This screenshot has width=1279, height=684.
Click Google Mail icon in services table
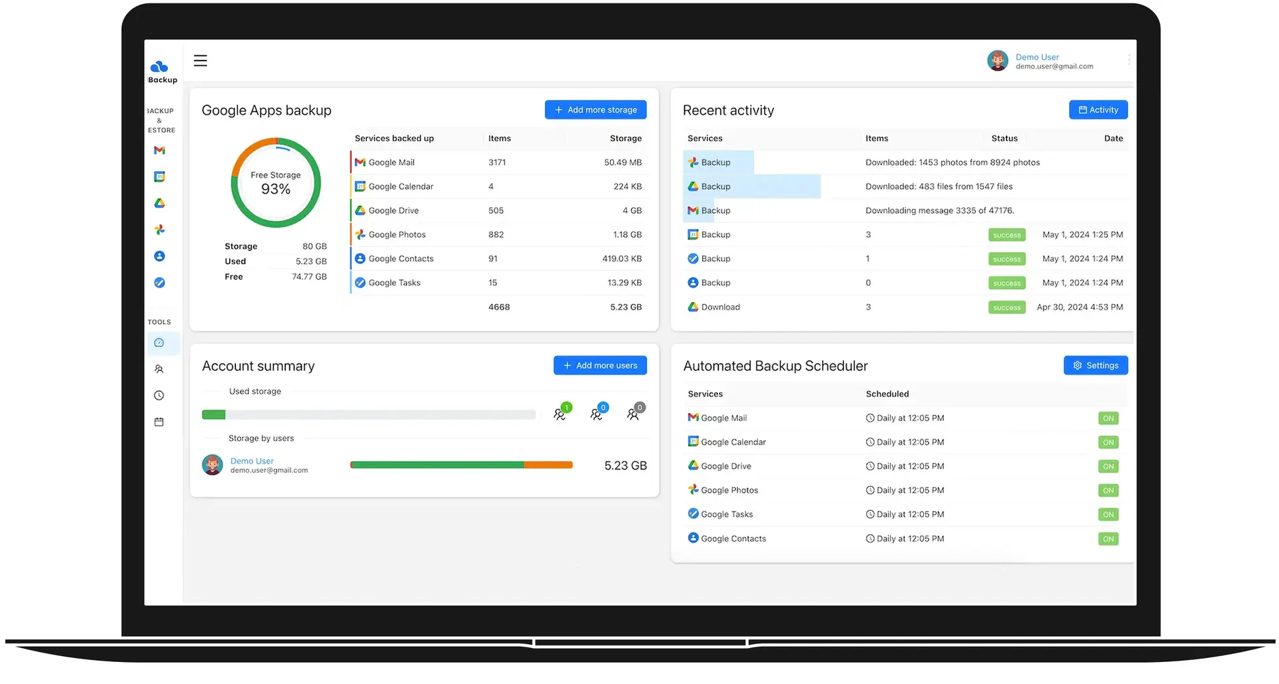point(360,163)
